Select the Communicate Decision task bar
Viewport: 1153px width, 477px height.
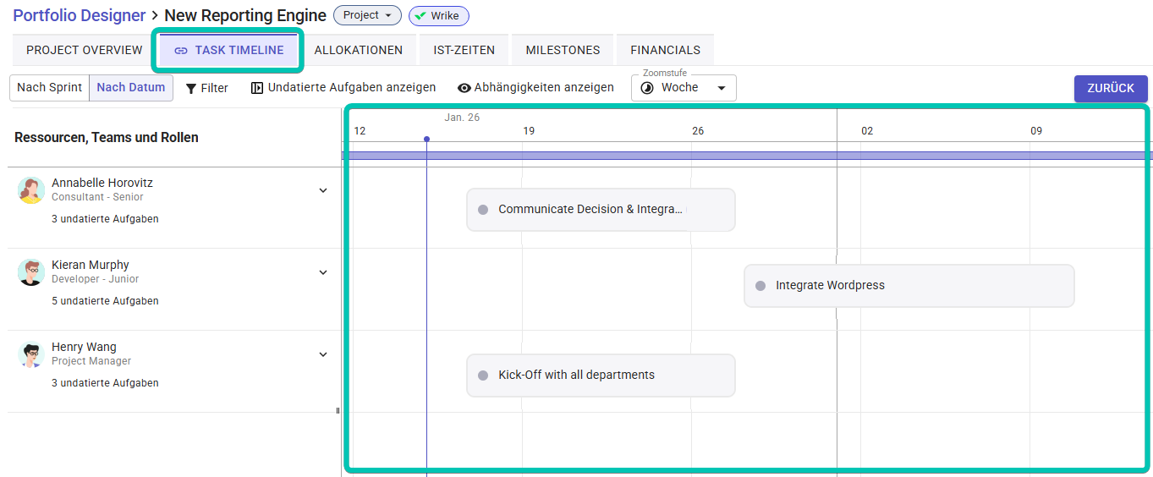[x=601, y=210]
